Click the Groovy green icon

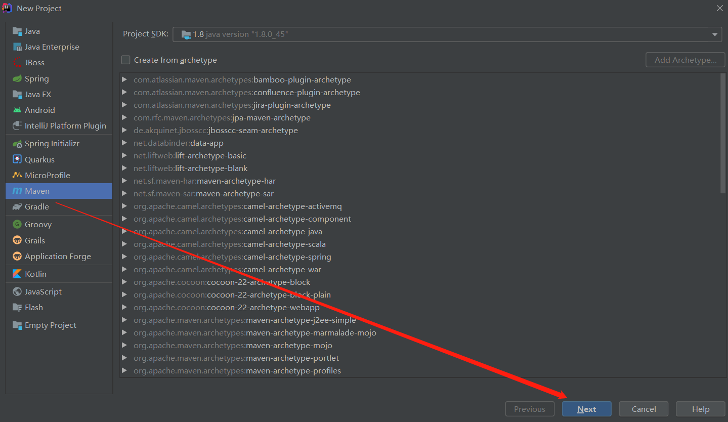click(17, 225)
